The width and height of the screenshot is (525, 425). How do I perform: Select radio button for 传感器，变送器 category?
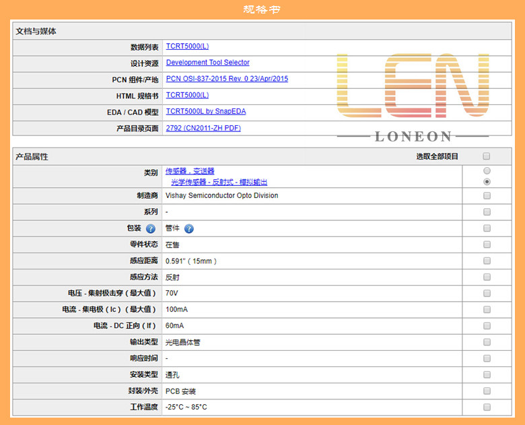point(487,171)
